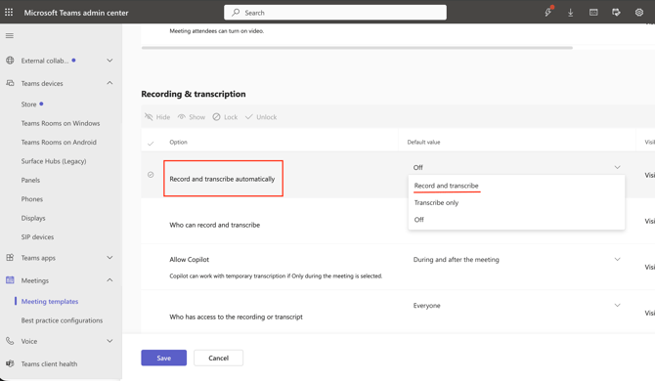Collapse the navigation hamburger menu
Screen dimensions: 655x381
pyautogui.click(x=10, y=36)
